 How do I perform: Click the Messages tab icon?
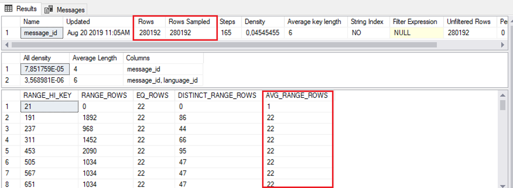(49, 10)
